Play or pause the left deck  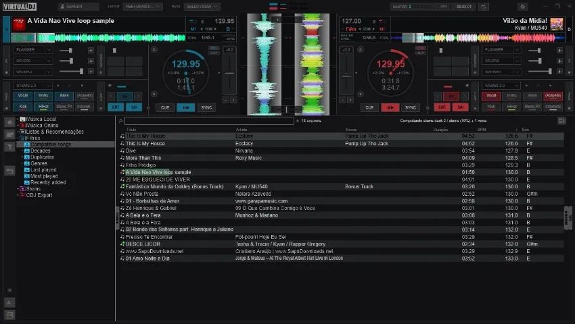[186, 107]
